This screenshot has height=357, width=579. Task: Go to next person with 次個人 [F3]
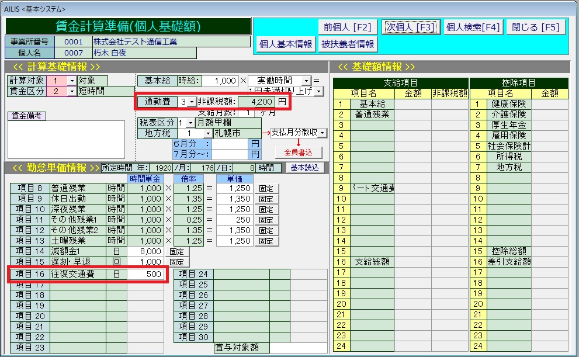click(x=410, y=27)
